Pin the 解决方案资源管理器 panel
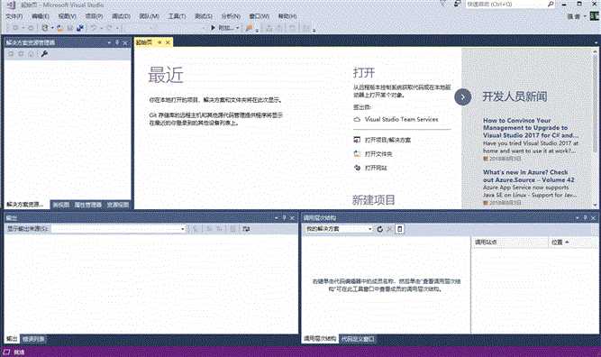The height and width of the screenshot is (357, 601). (117, 43)
